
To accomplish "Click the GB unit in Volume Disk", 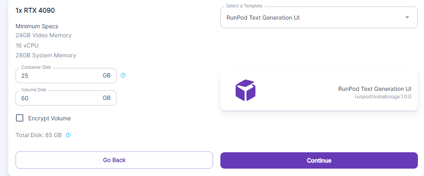I will (106, 98).
